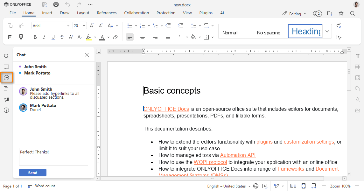Toggle Chat panel button in sidebar
The width and height of the screenshot is (364, 191).
pyautogui.click(x=6, y=78)
